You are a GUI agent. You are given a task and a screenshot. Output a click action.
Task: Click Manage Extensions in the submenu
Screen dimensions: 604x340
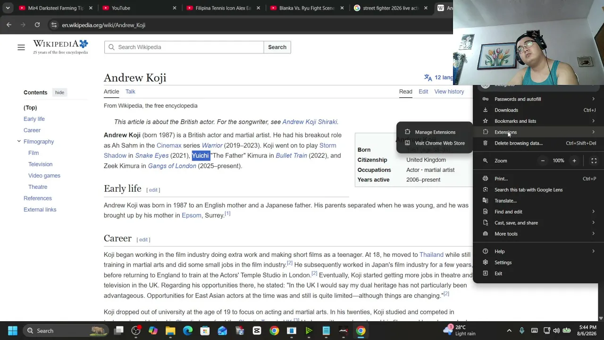point(435,132)
